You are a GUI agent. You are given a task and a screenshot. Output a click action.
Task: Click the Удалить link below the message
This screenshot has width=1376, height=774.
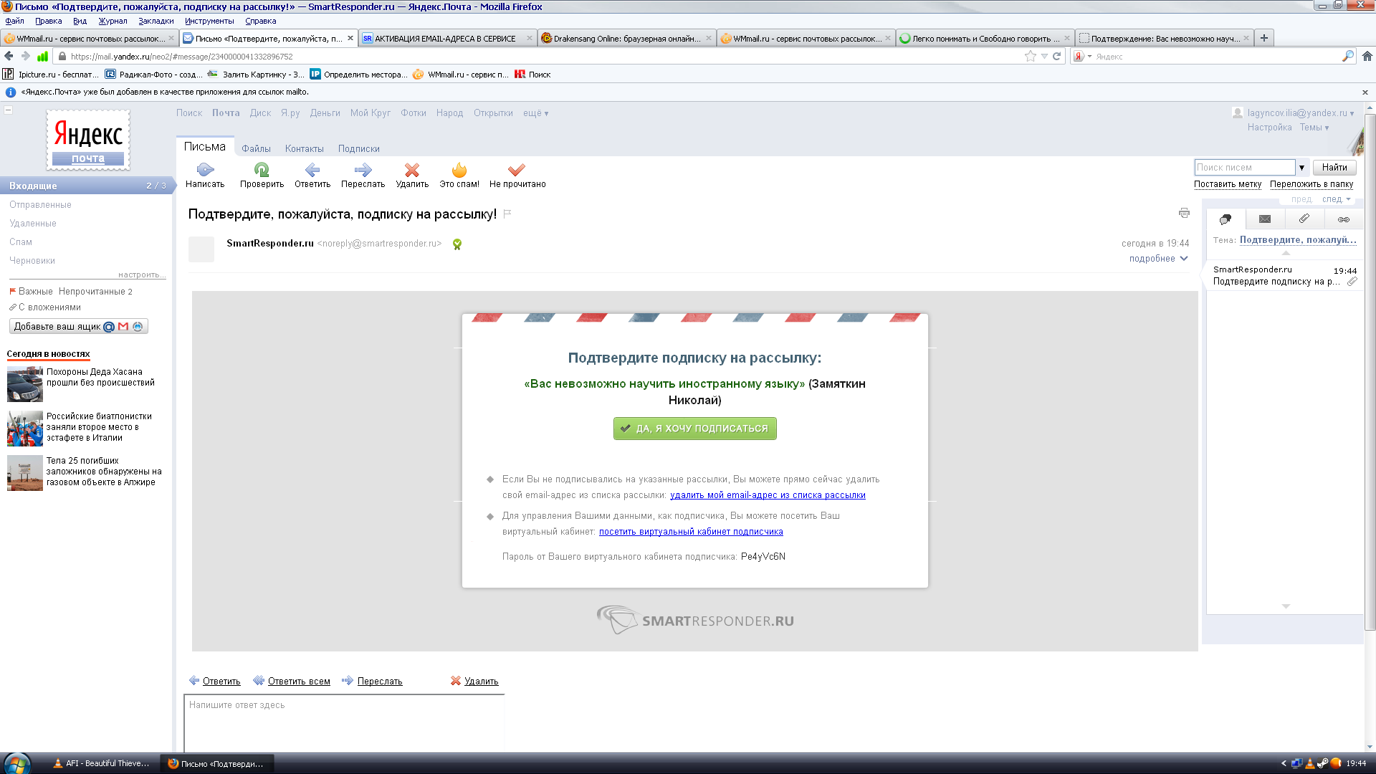coord(481,682)
